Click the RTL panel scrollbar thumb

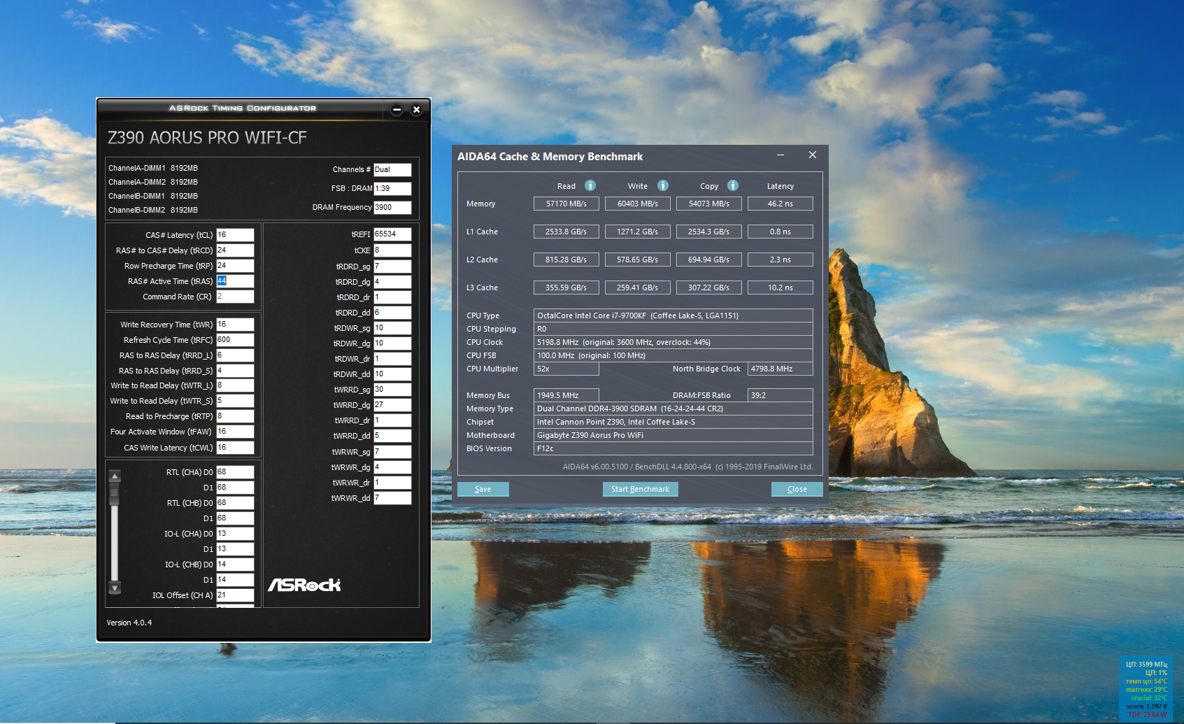pyautogui.click(x=115, y=495)
